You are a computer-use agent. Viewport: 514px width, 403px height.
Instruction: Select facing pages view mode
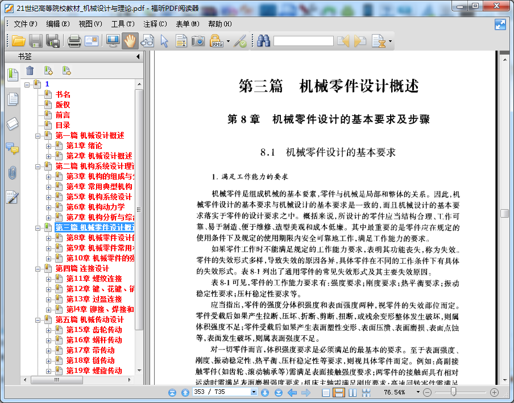click(x=353, y=393)
